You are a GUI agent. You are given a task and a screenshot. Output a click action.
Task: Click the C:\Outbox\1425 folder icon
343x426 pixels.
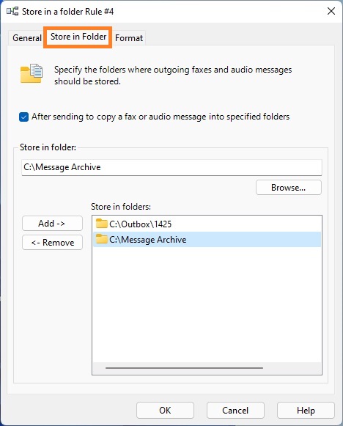(102, 224)
